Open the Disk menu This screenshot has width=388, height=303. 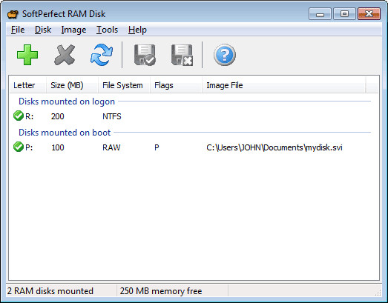click(x=43, y=30)
